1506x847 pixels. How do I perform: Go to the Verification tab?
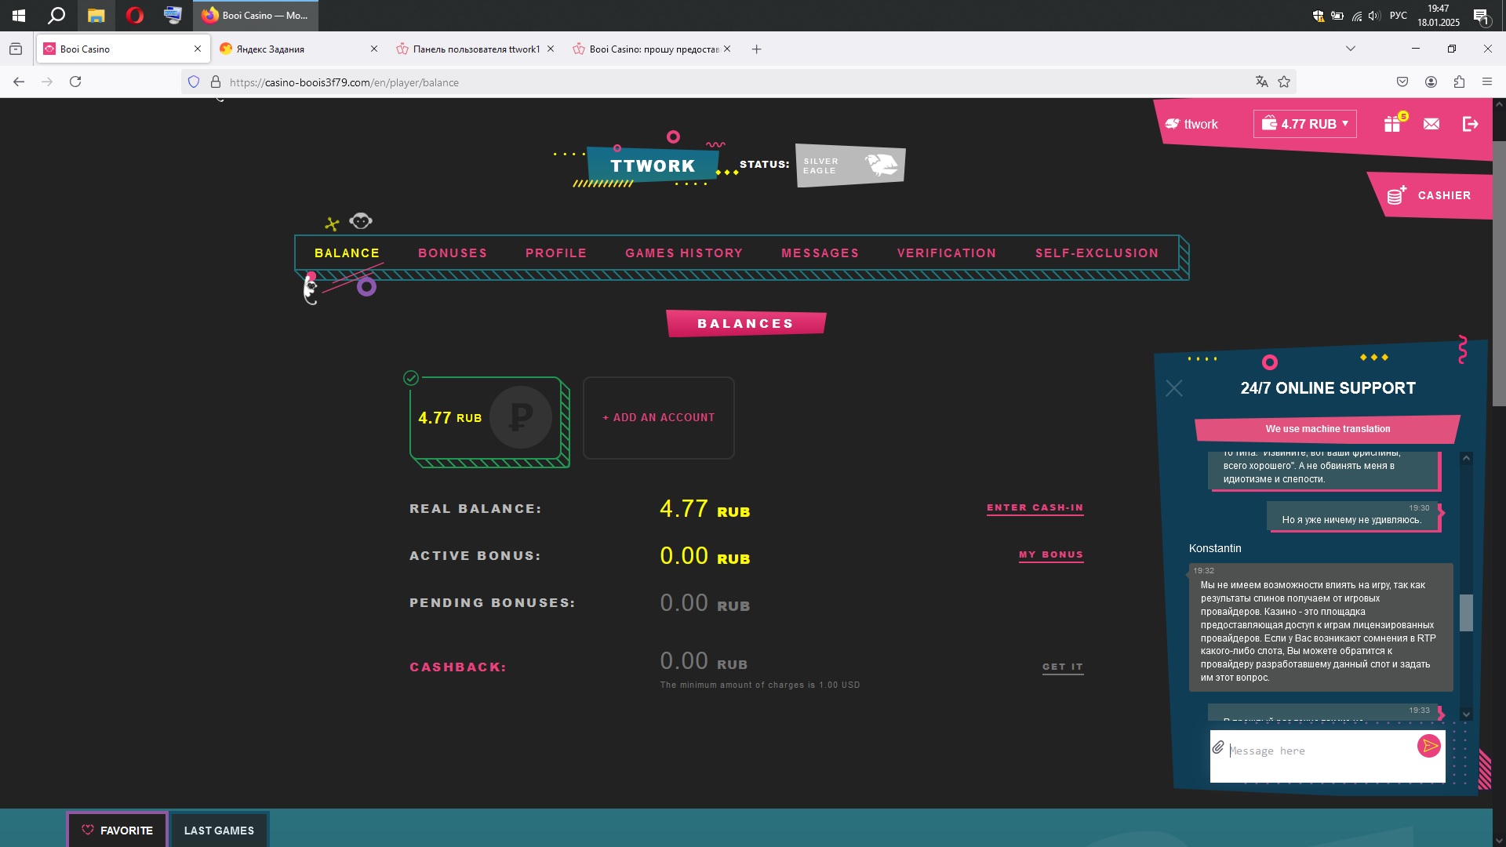click(947, 253)
